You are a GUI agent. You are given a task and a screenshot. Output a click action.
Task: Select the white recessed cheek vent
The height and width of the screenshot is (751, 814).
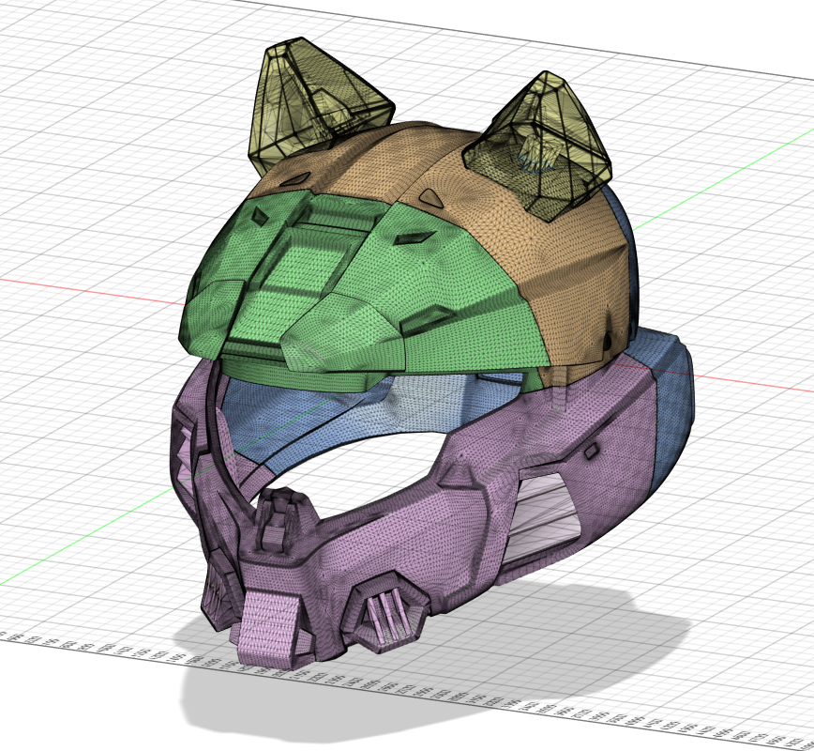[546, 512]
